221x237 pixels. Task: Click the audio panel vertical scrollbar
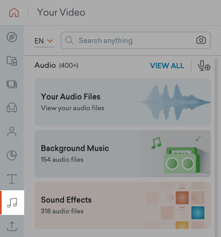216,147
